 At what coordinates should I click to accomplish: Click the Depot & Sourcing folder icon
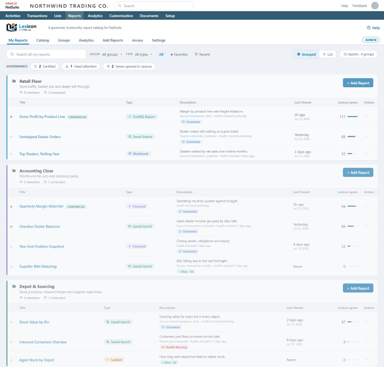pos(14,286)
